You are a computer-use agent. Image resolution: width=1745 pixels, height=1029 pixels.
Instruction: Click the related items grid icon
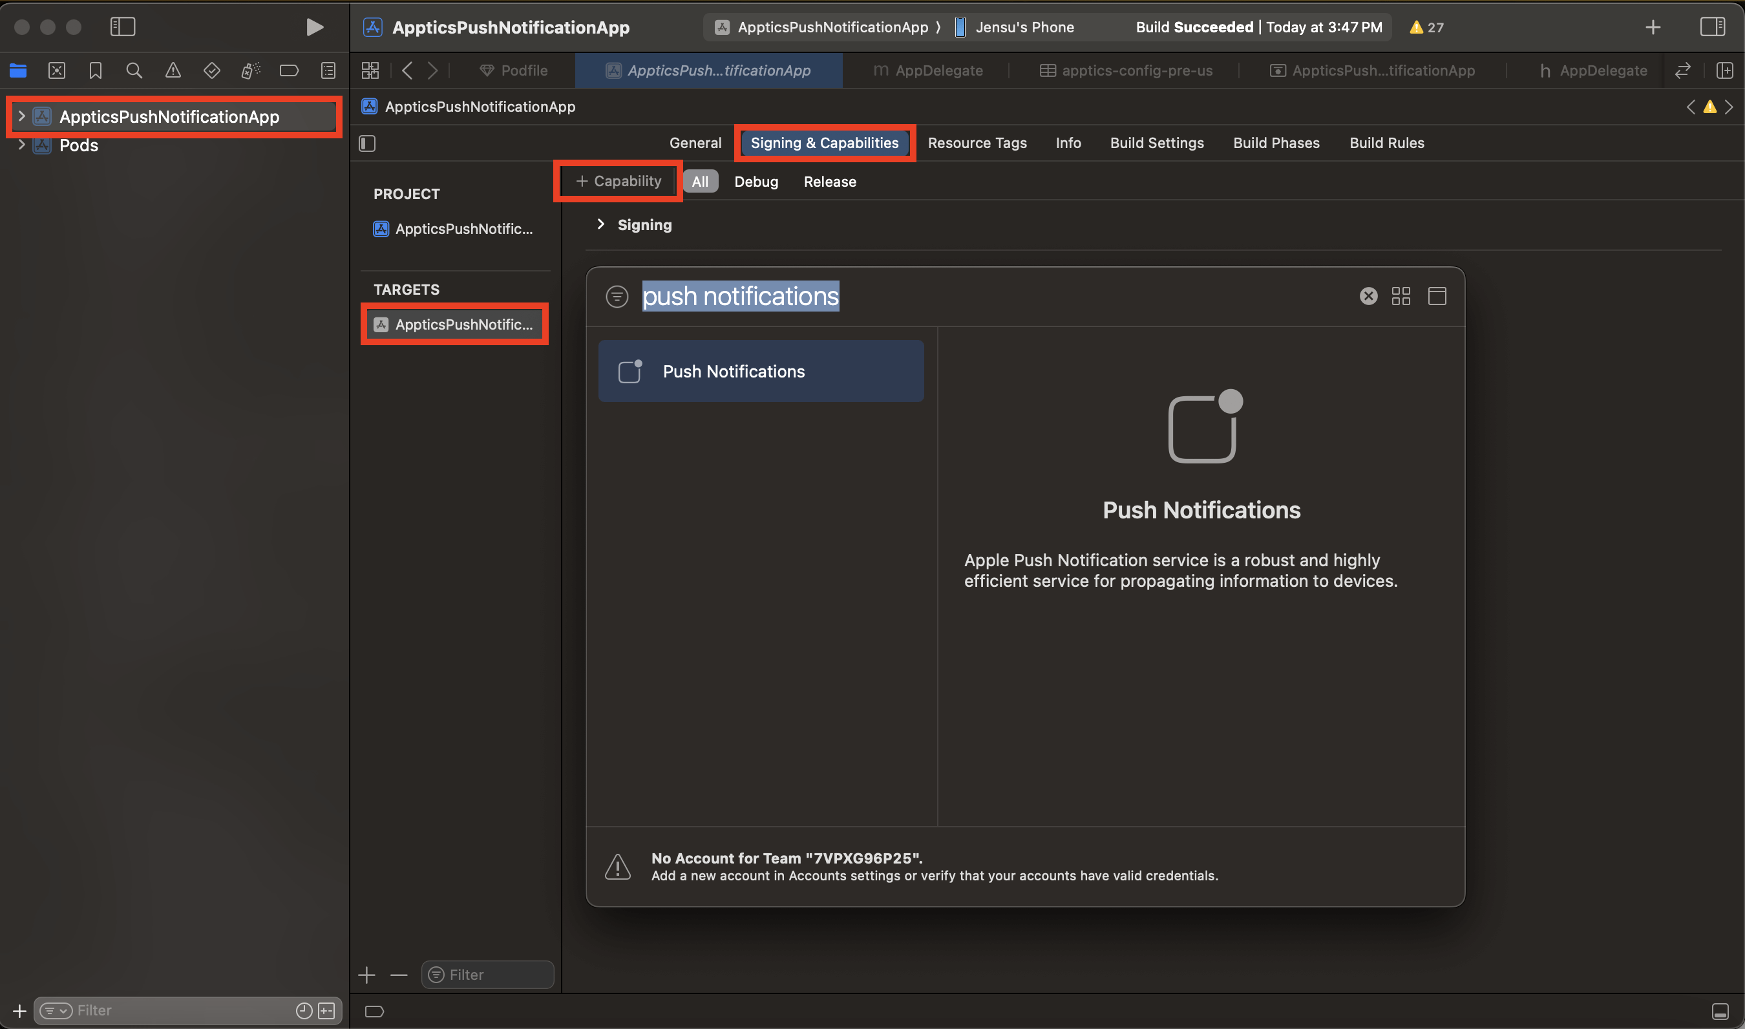click(370, 70)
